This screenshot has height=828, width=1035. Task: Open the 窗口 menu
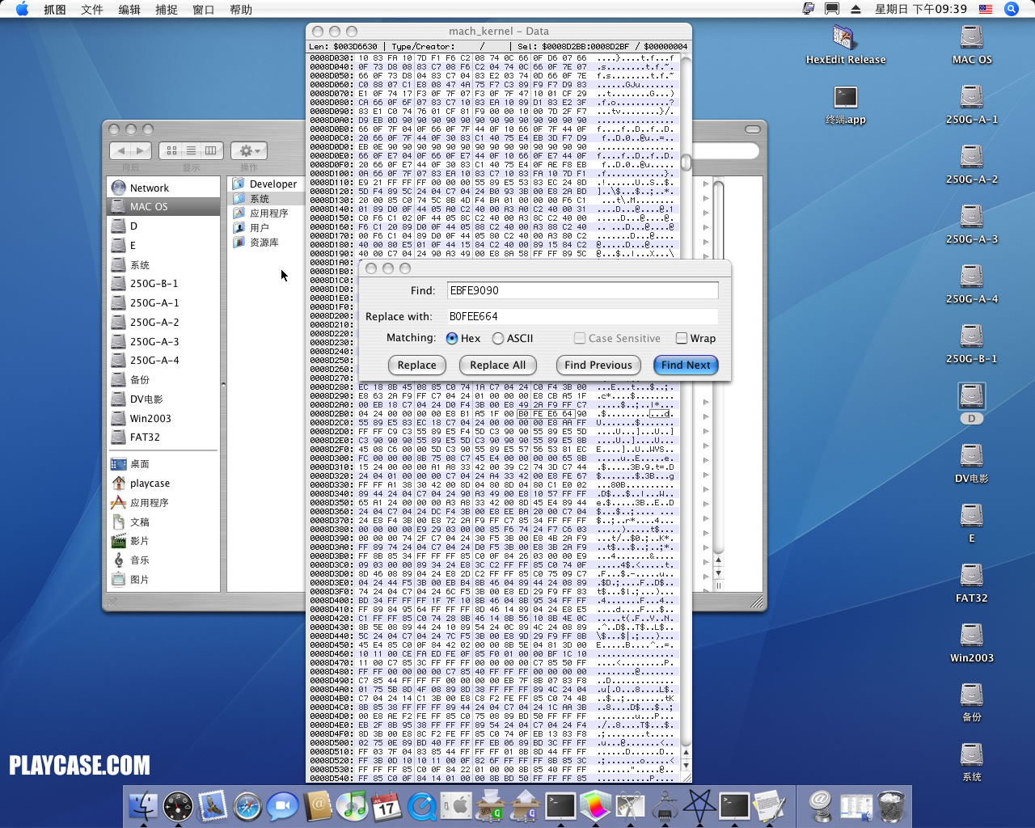204,9
